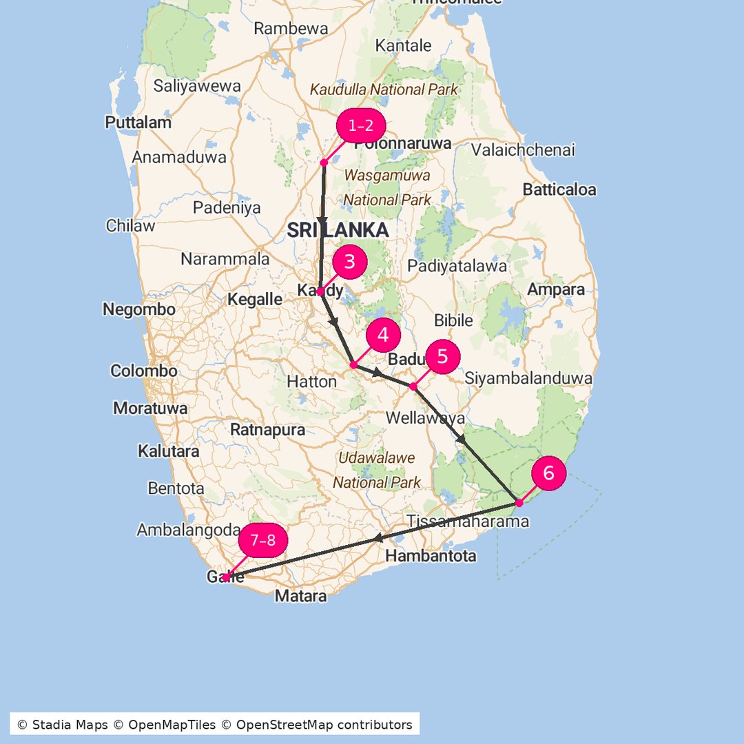Select the Batticaloa label
This screenshot has width=744, height=744.
tap(559, 190)
